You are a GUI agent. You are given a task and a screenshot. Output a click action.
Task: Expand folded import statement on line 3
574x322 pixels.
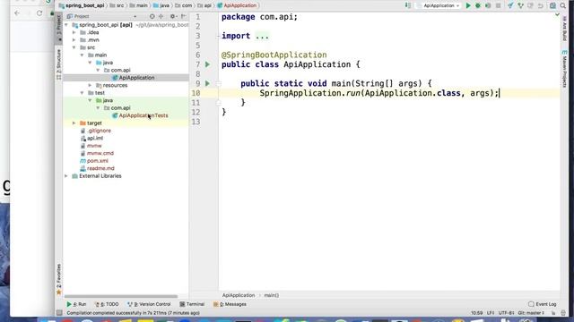pos(262,36)
